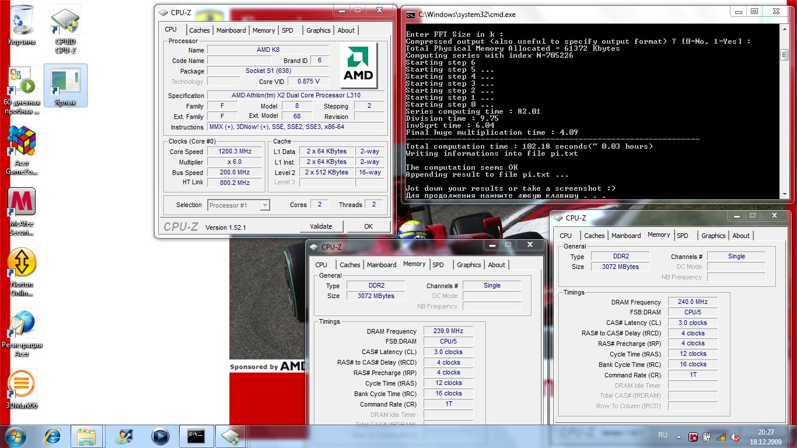Click the Level 2 cache value 2 x 512 KBytes
Viewport: 797px width, 448px height.
click(327, 173)
